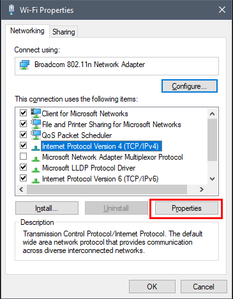Click the Wi-Fi Properties title bar icon

point(11,10)
